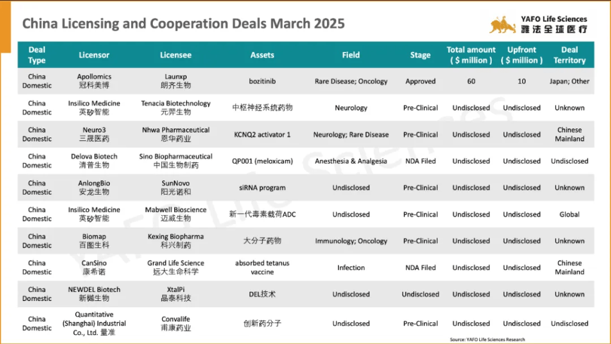Click the YAFO Life Sciences bull logo
The height and width of the screenshot is (344, 611).
(x=502, y=25)
